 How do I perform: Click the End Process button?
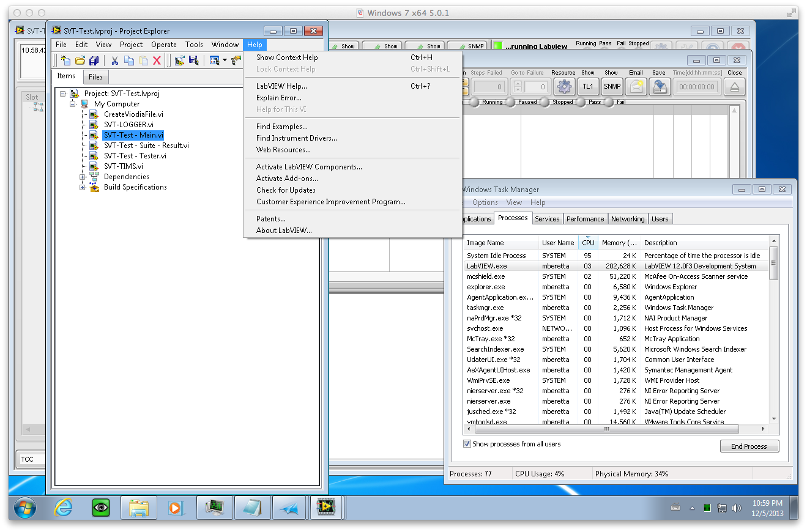pos(749,446)
